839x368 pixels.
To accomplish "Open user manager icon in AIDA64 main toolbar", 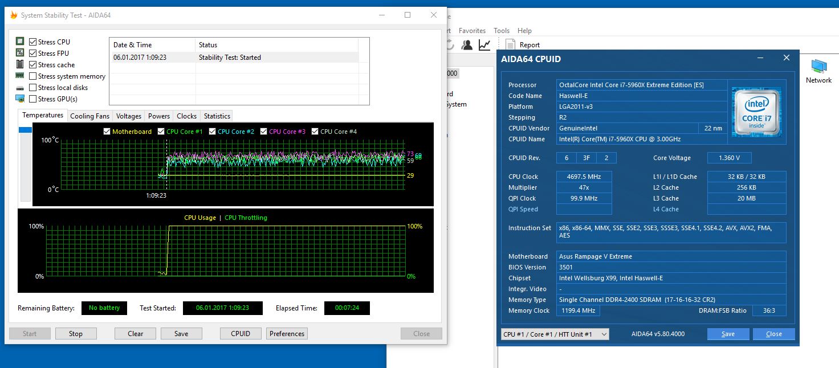I will 467,44.
